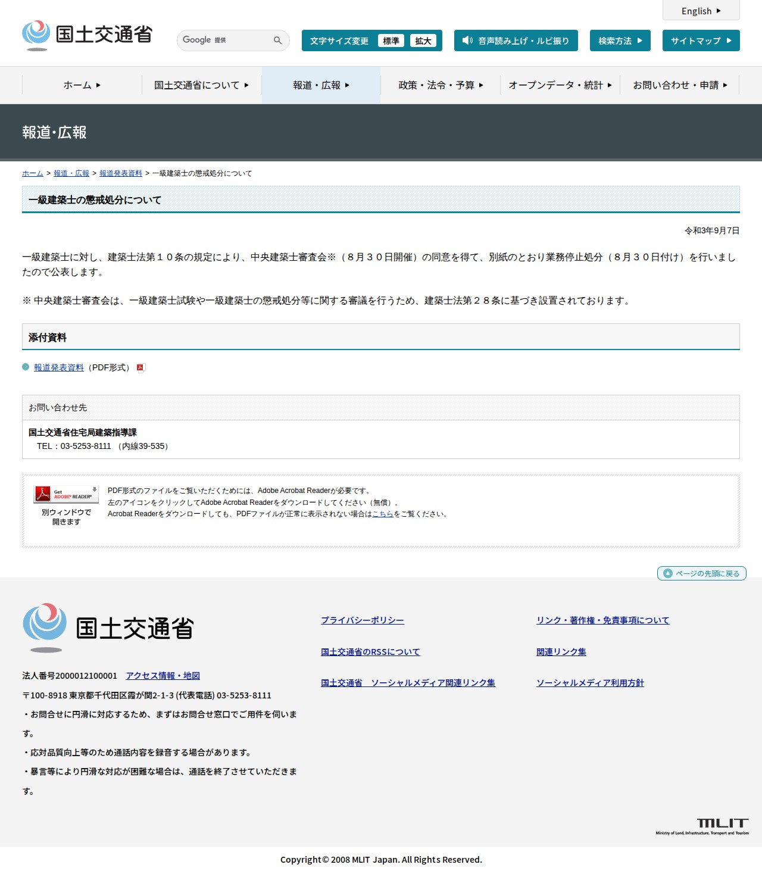762x877 pixels.
Task: Open 検索方法 button
Action: [620, 40]
